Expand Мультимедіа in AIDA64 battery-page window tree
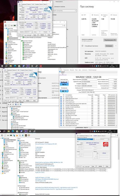 [5, 49]
